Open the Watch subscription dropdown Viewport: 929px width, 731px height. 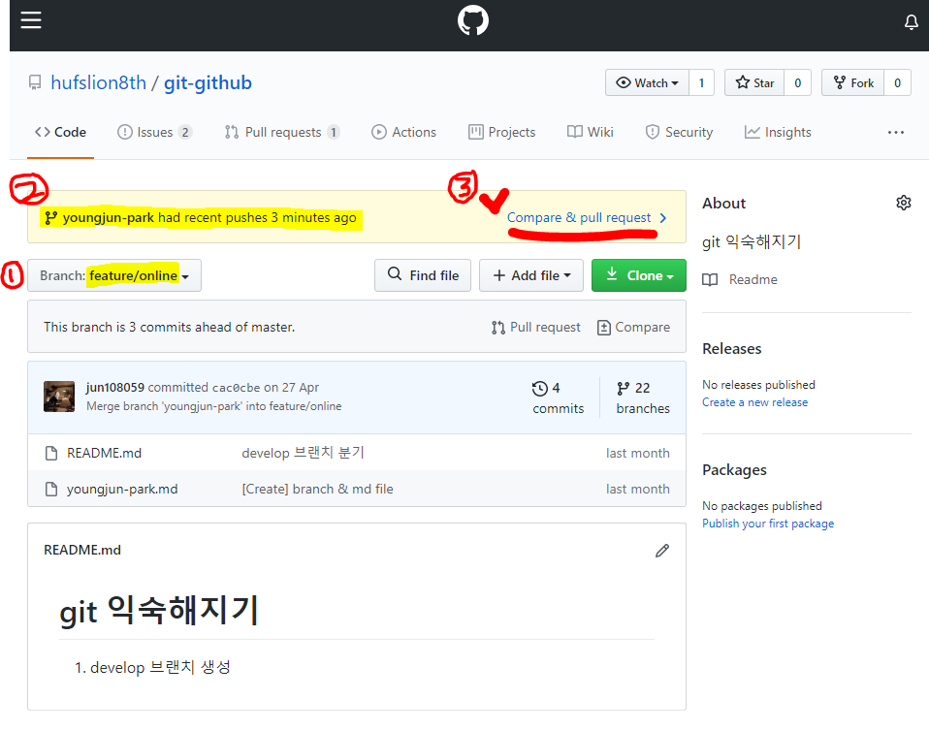pyautogui.click(x=647, y=83)
